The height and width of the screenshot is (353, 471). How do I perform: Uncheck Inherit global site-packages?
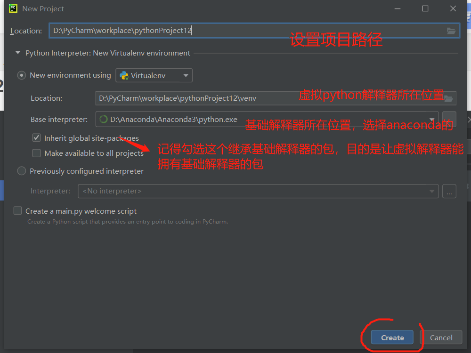click(36, 138)
